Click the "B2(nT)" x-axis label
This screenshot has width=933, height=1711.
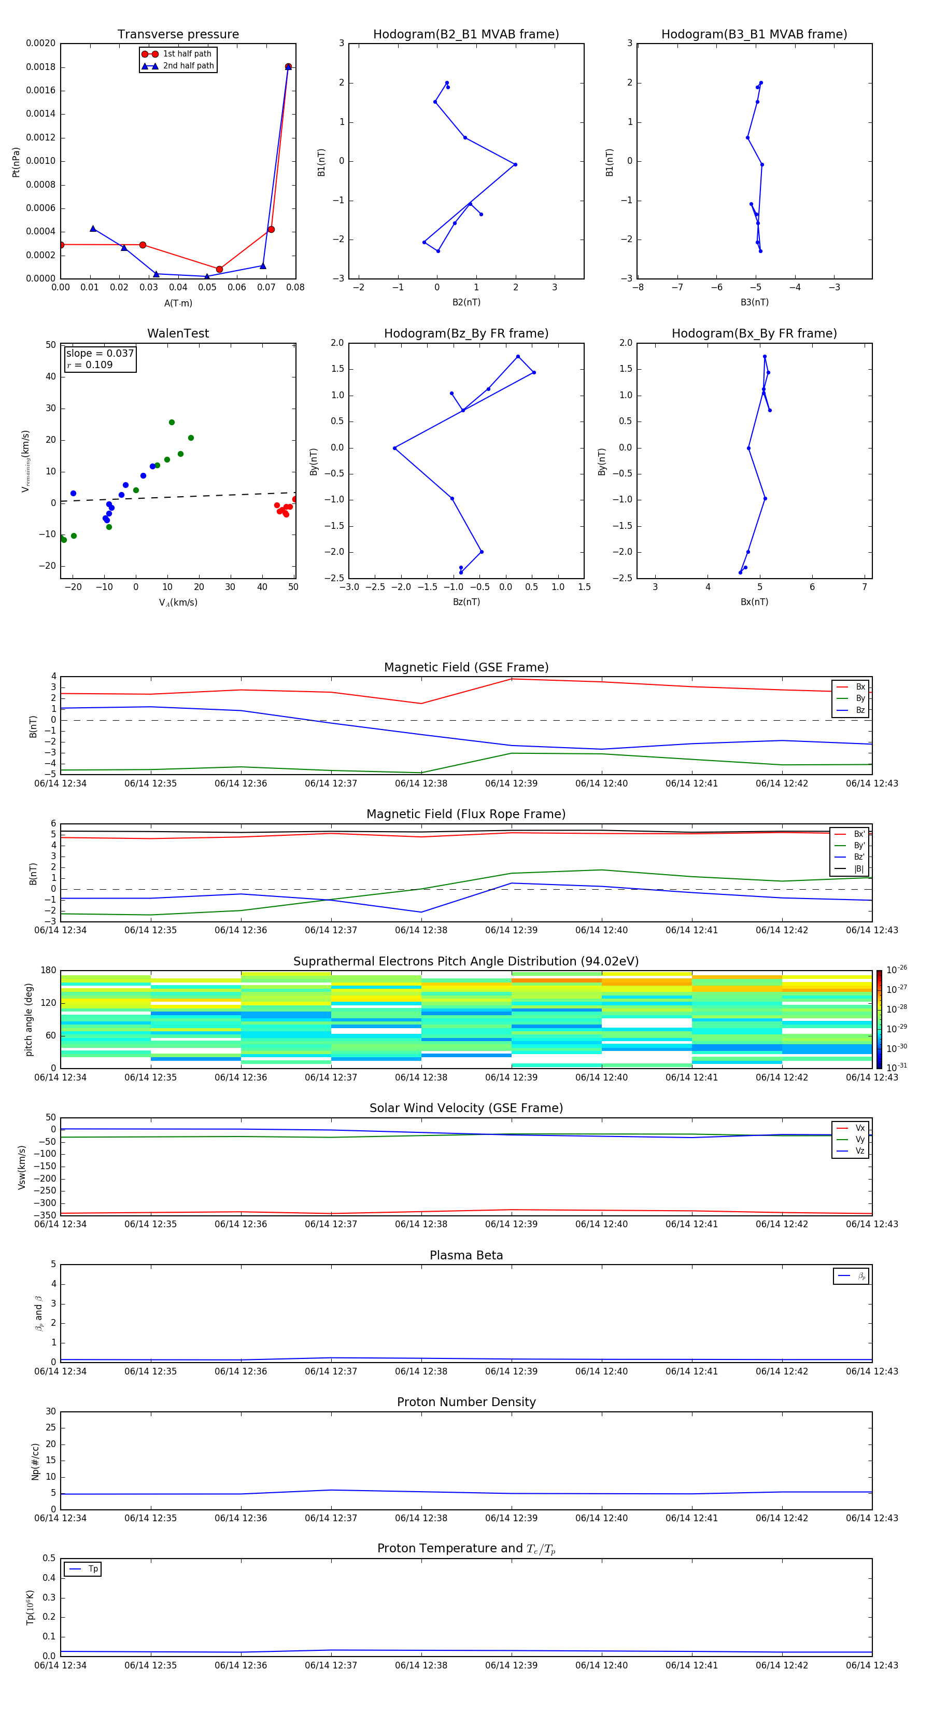(x=466, y=302)
